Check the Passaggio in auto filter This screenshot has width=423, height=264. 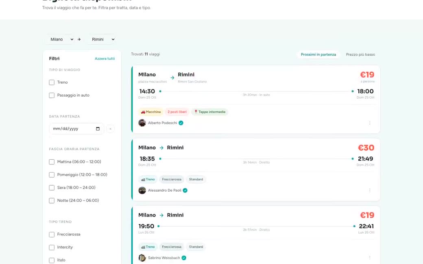pos(52,95)
